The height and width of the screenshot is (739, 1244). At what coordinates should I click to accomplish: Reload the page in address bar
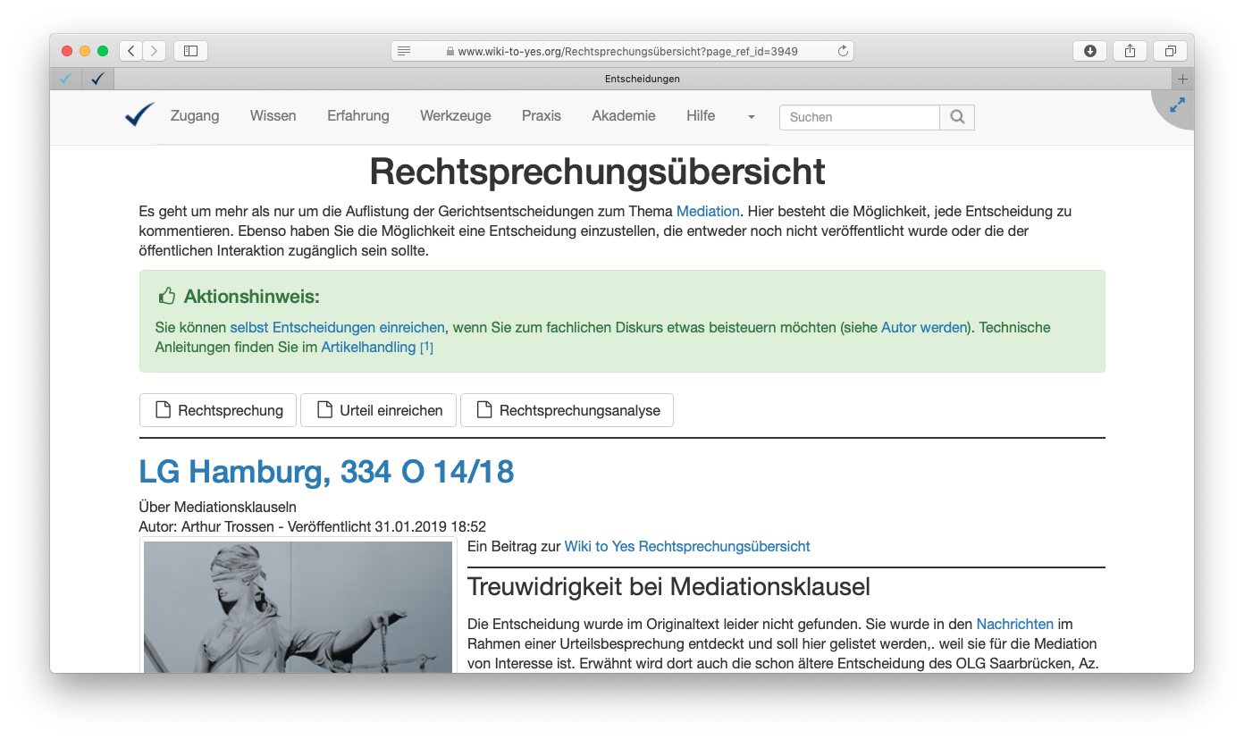coord(842,51)
